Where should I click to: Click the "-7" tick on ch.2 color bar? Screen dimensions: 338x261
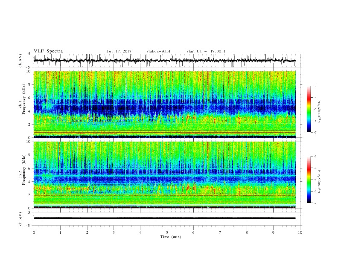click(315, 203)
